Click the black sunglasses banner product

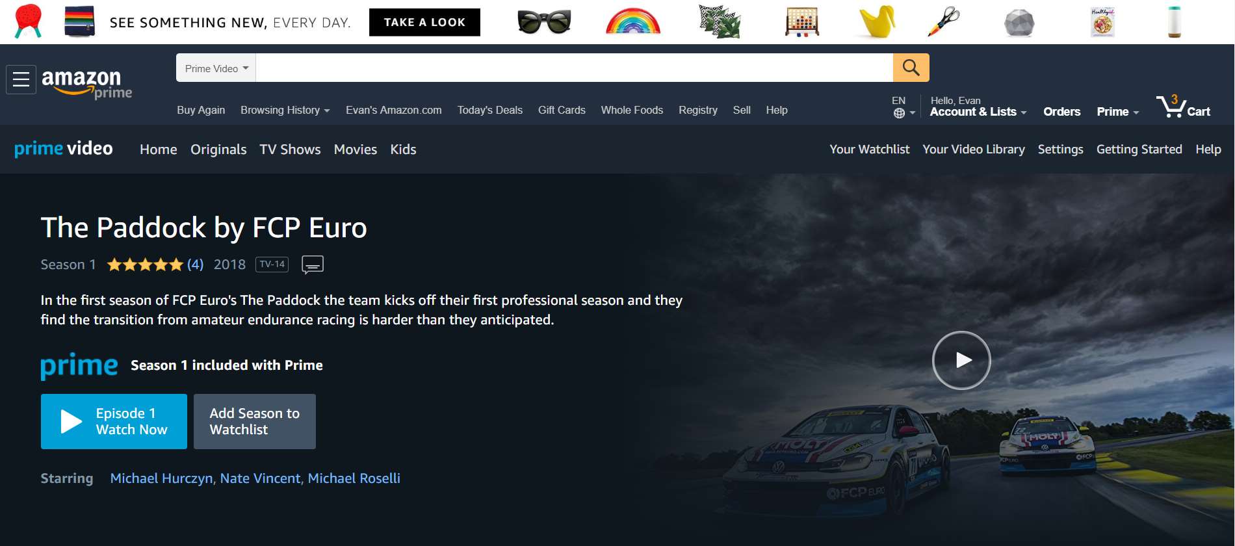click(544, 22)
